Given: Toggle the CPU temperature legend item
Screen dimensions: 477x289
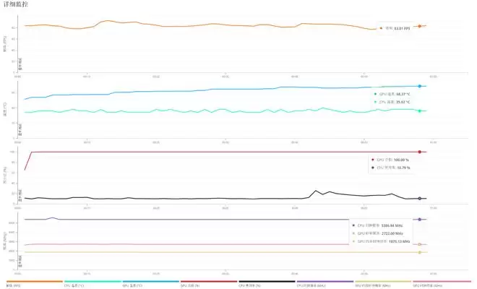Looking at the screenshot, I should [x=92, y=285].
